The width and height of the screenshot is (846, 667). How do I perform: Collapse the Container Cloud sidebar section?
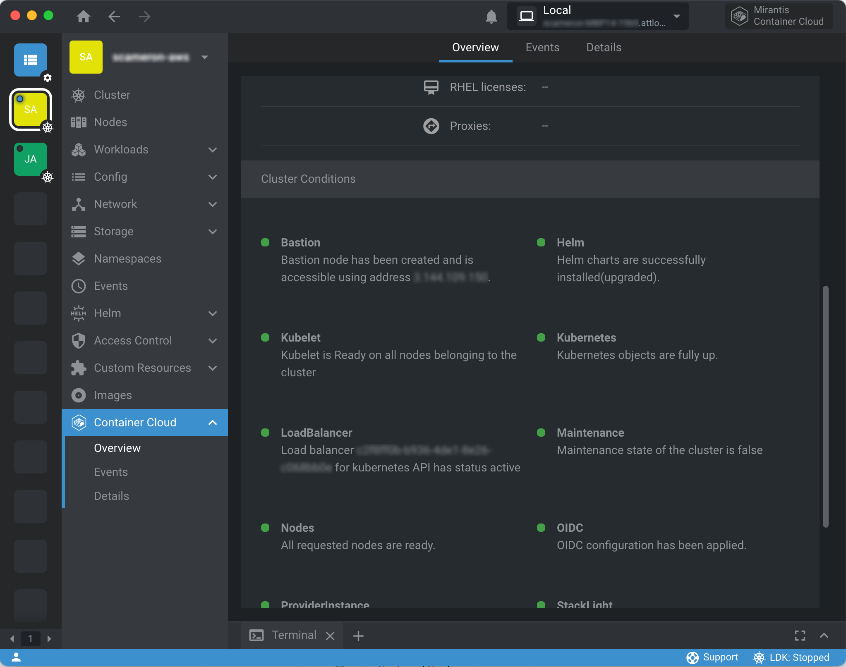tap(213, 423)
